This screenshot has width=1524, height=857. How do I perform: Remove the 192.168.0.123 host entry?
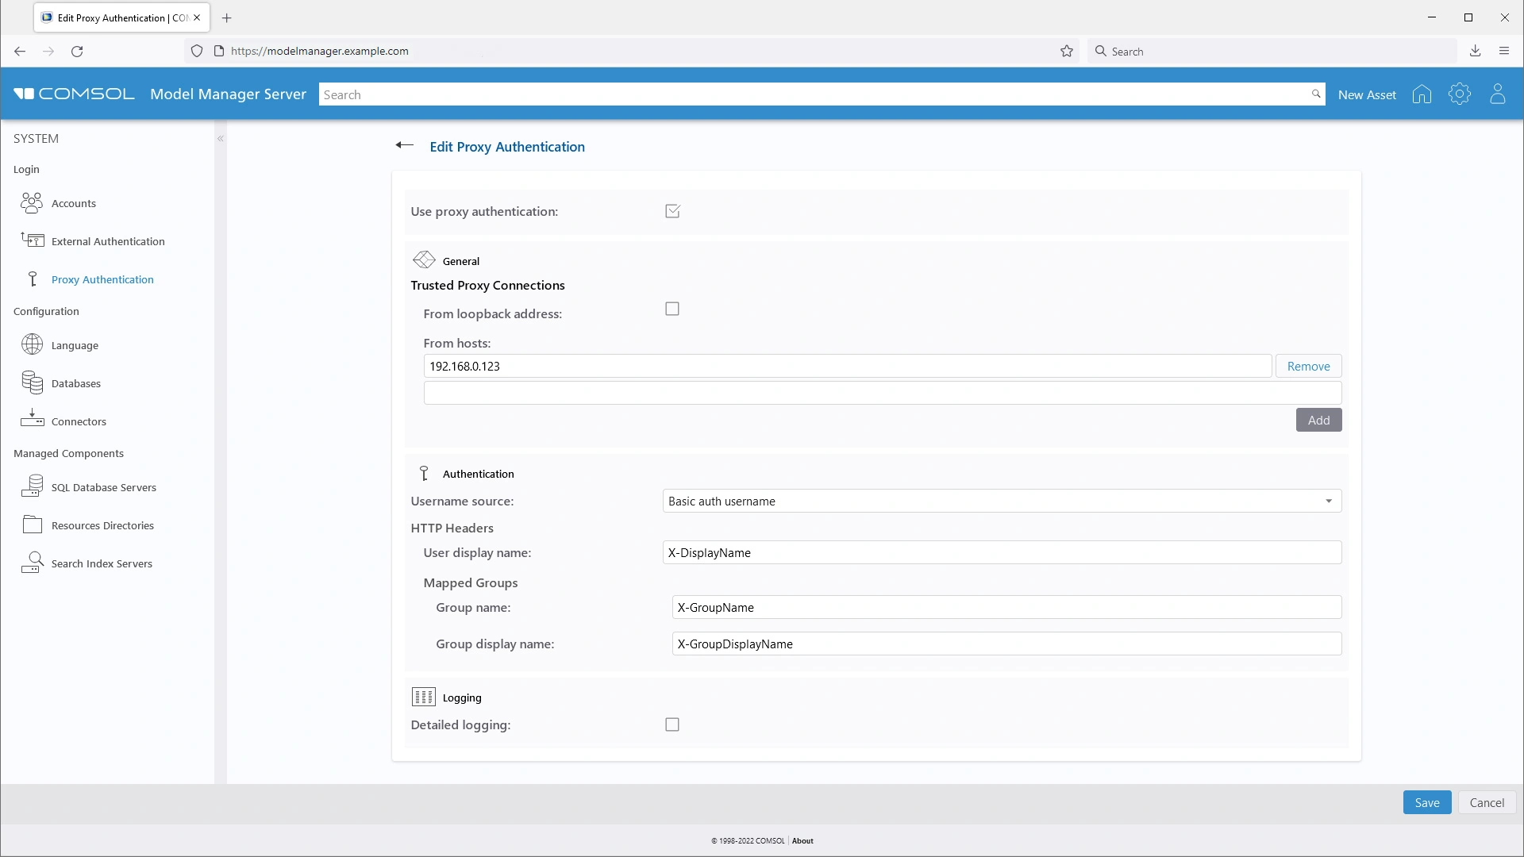(x=1308, y=367)
